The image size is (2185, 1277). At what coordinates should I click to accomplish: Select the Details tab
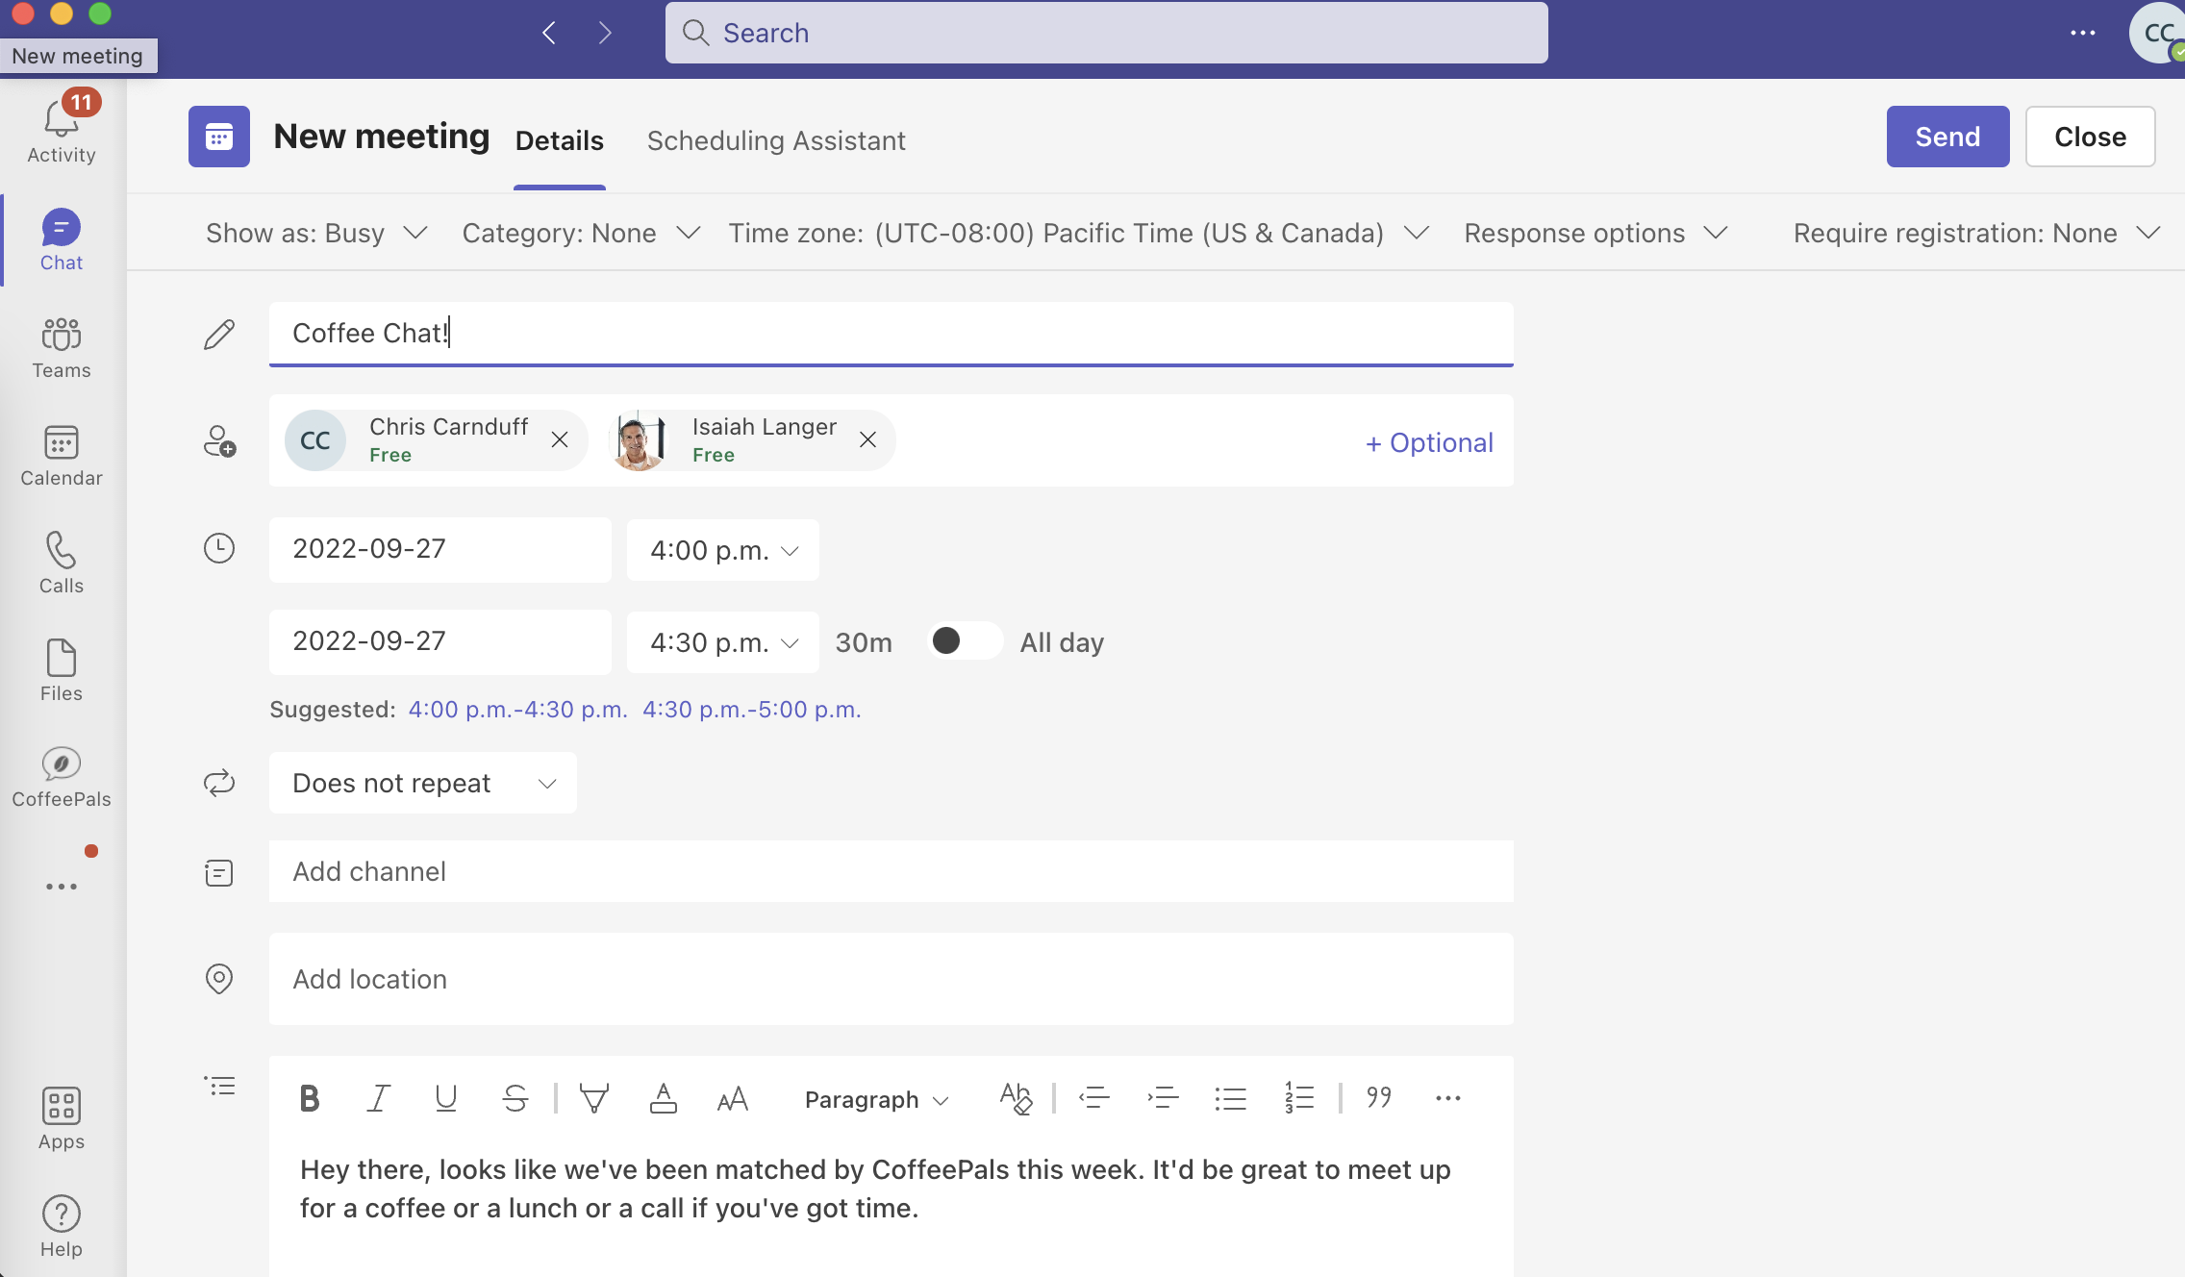click(559, 140)
